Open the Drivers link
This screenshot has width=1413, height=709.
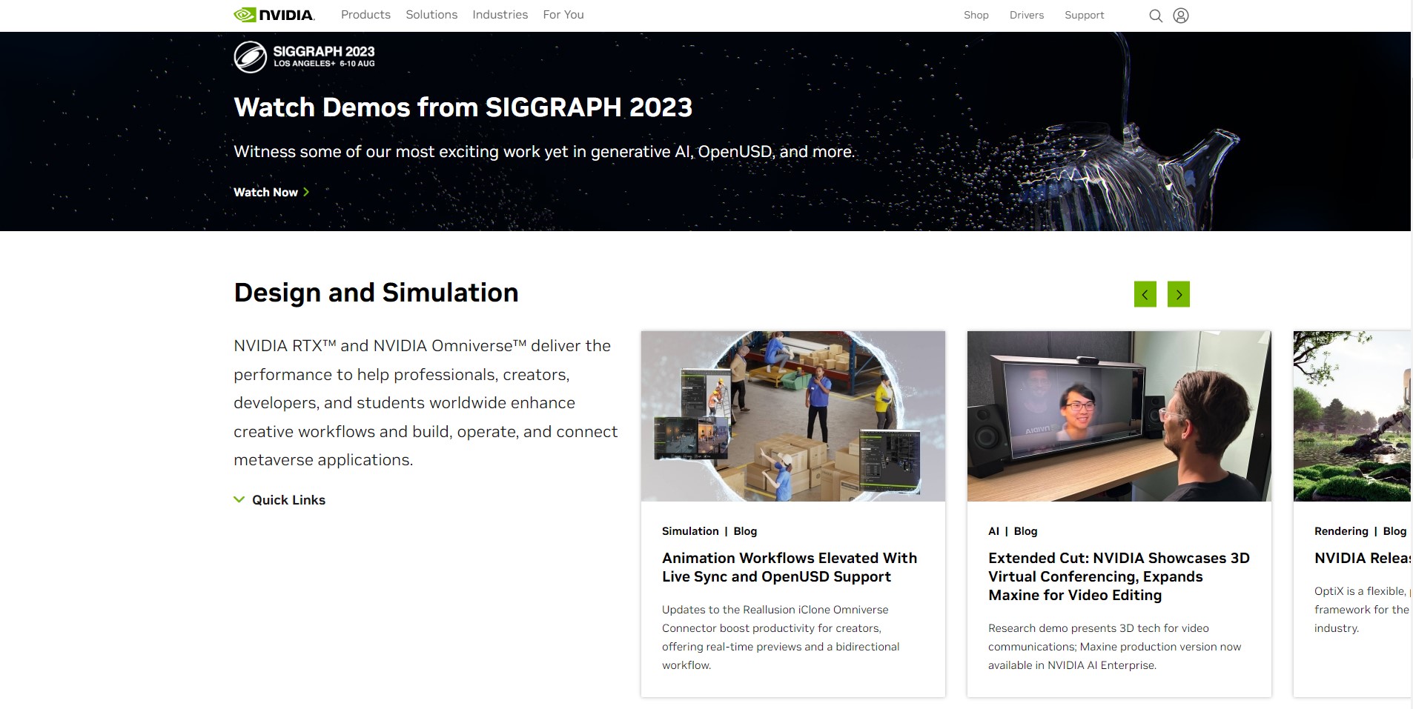click(1027, 15)
